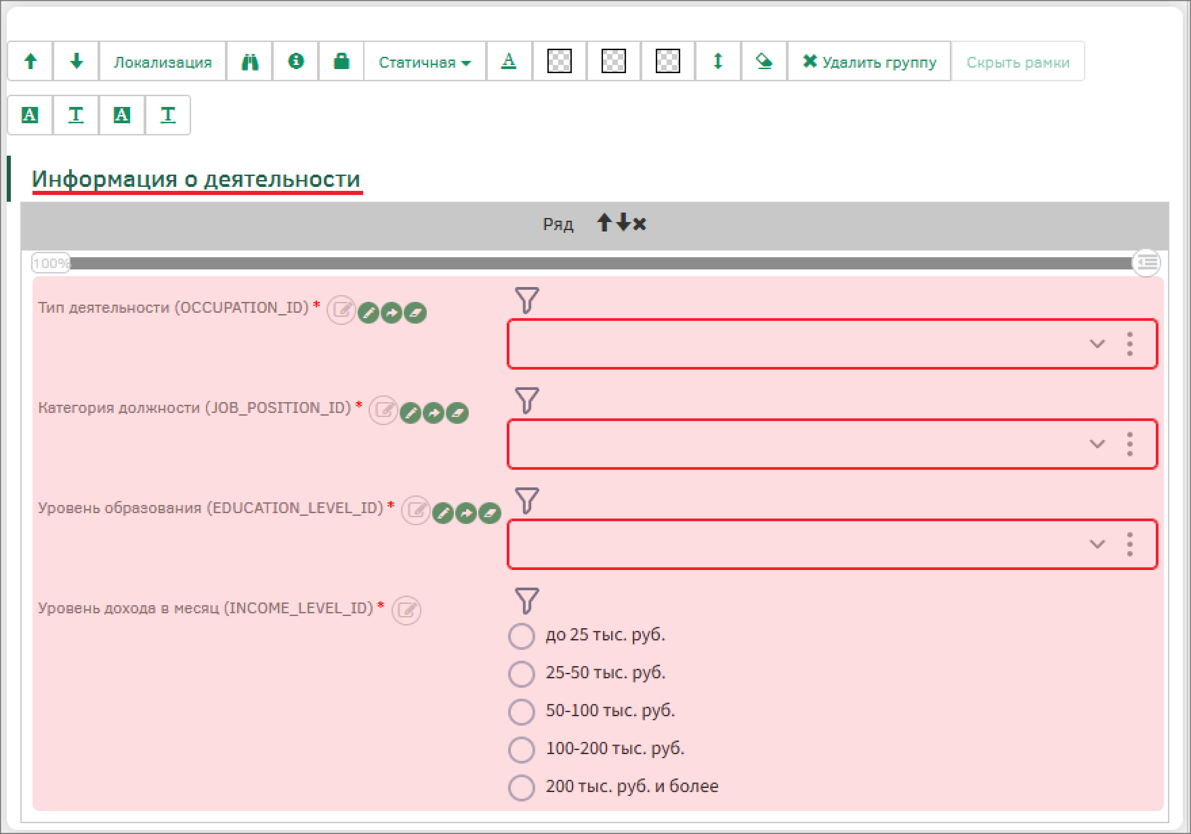Screen dimensions: 1191x834
Task: Open the 'Локализация' toolbar item
Action: click(x=163, y=62)
